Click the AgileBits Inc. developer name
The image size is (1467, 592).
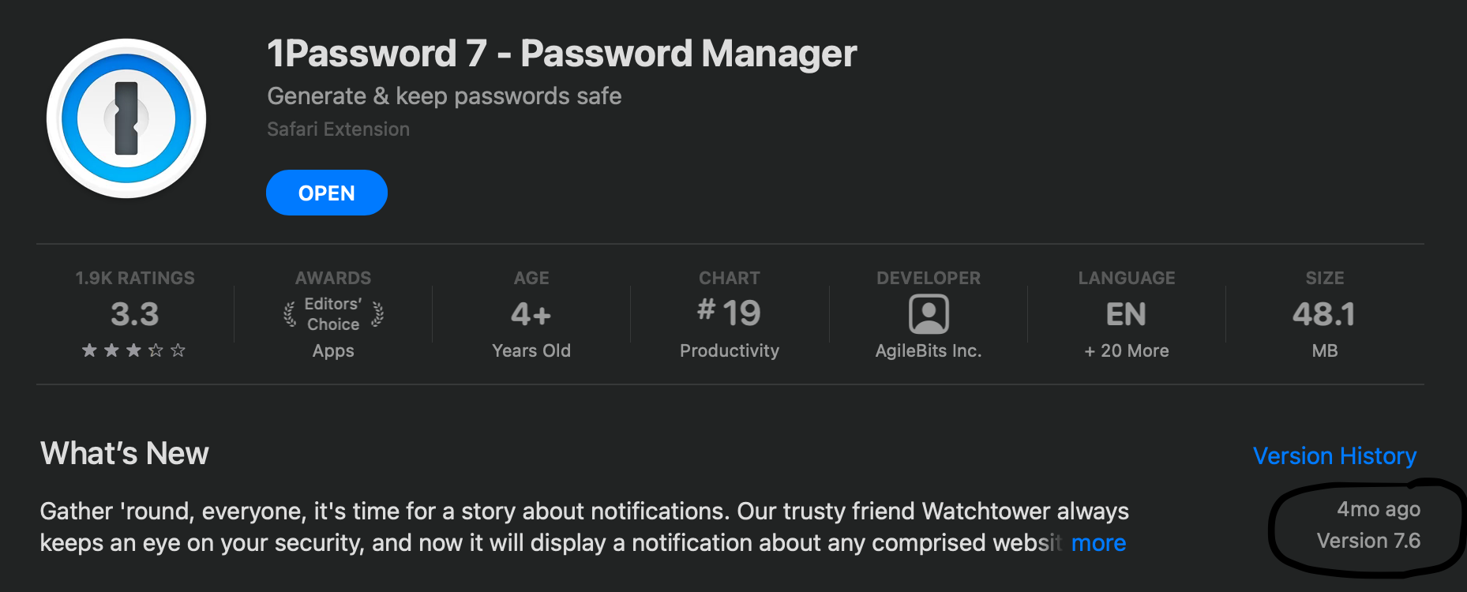coord(929,350)
